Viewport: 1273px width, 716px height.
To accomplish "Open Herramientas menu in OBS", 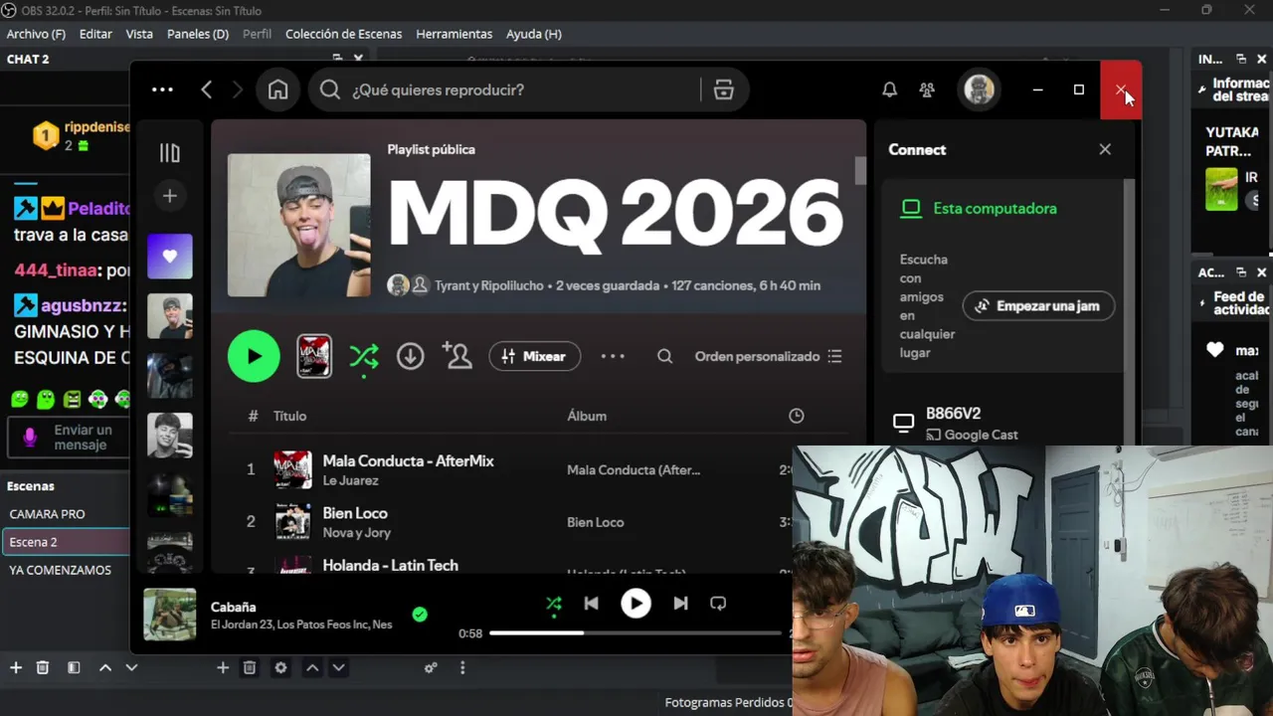I will [455, 34].
